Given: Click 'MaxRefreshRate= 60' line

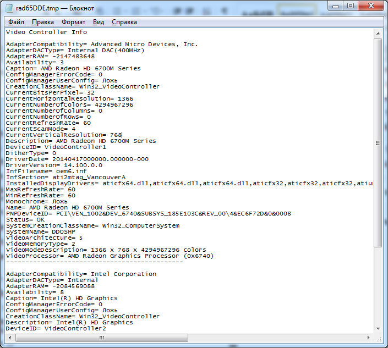Looking at the screenshot, I should 41,190.
